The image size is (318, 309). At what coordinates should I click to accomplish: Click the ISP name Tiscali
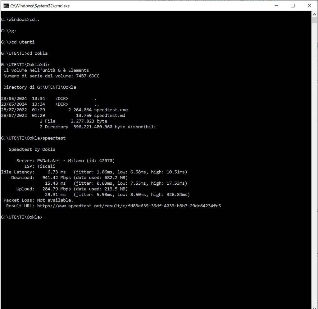pyautogui.click(x=46, y=166)
